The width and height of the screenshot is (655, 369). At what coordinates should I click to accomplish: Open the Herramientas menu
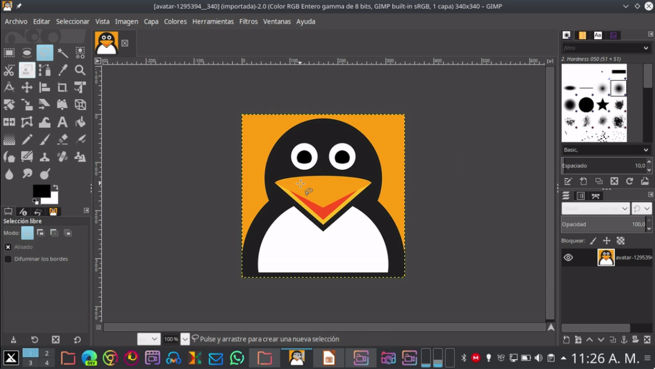213,21
